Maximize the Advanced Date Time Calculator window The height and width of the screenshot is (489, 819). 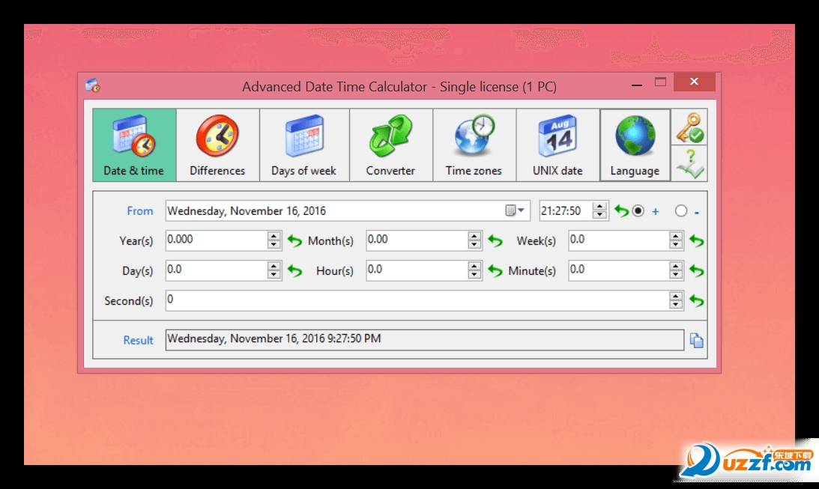(660, 82)
